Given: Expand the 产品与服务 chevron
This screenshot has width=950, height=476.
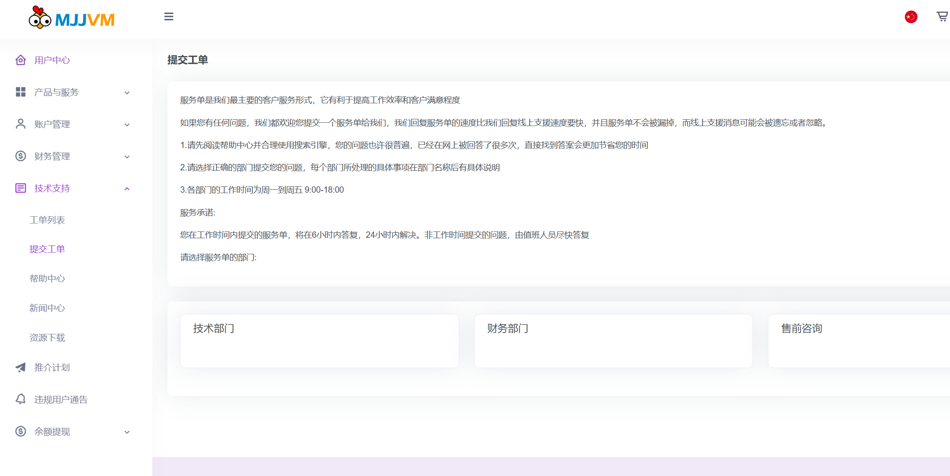Looking at the screenshot, I should (127, 93).
